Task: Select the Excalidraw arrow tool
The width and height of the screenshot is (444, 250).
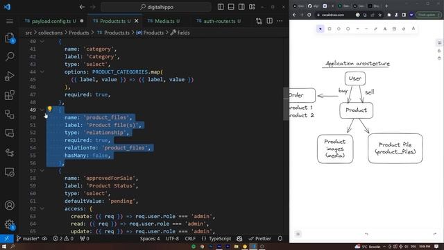Action: [x=357, y=28]
